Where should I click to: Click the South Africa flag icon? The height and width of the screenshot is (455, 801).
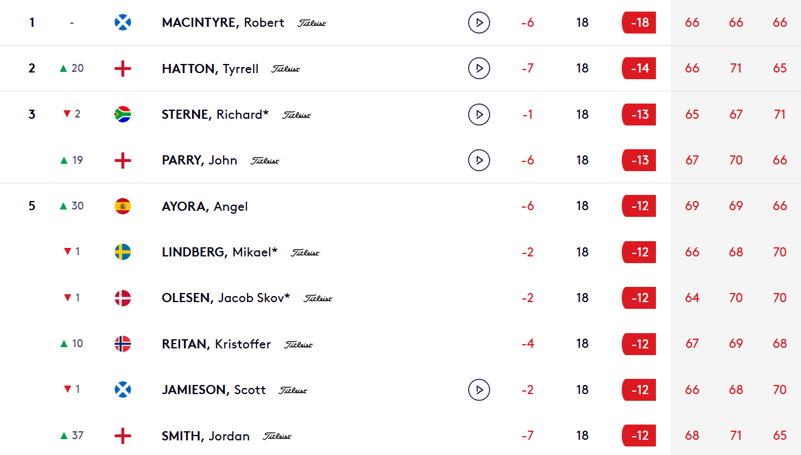click(123, 115)
